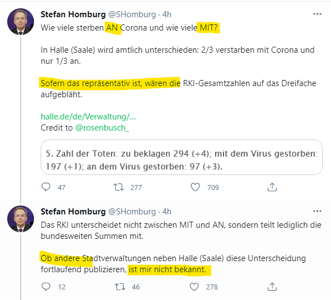
Task: Click Stefan Homburg's avatar on second tweet
Action: (x=21, y=219)
